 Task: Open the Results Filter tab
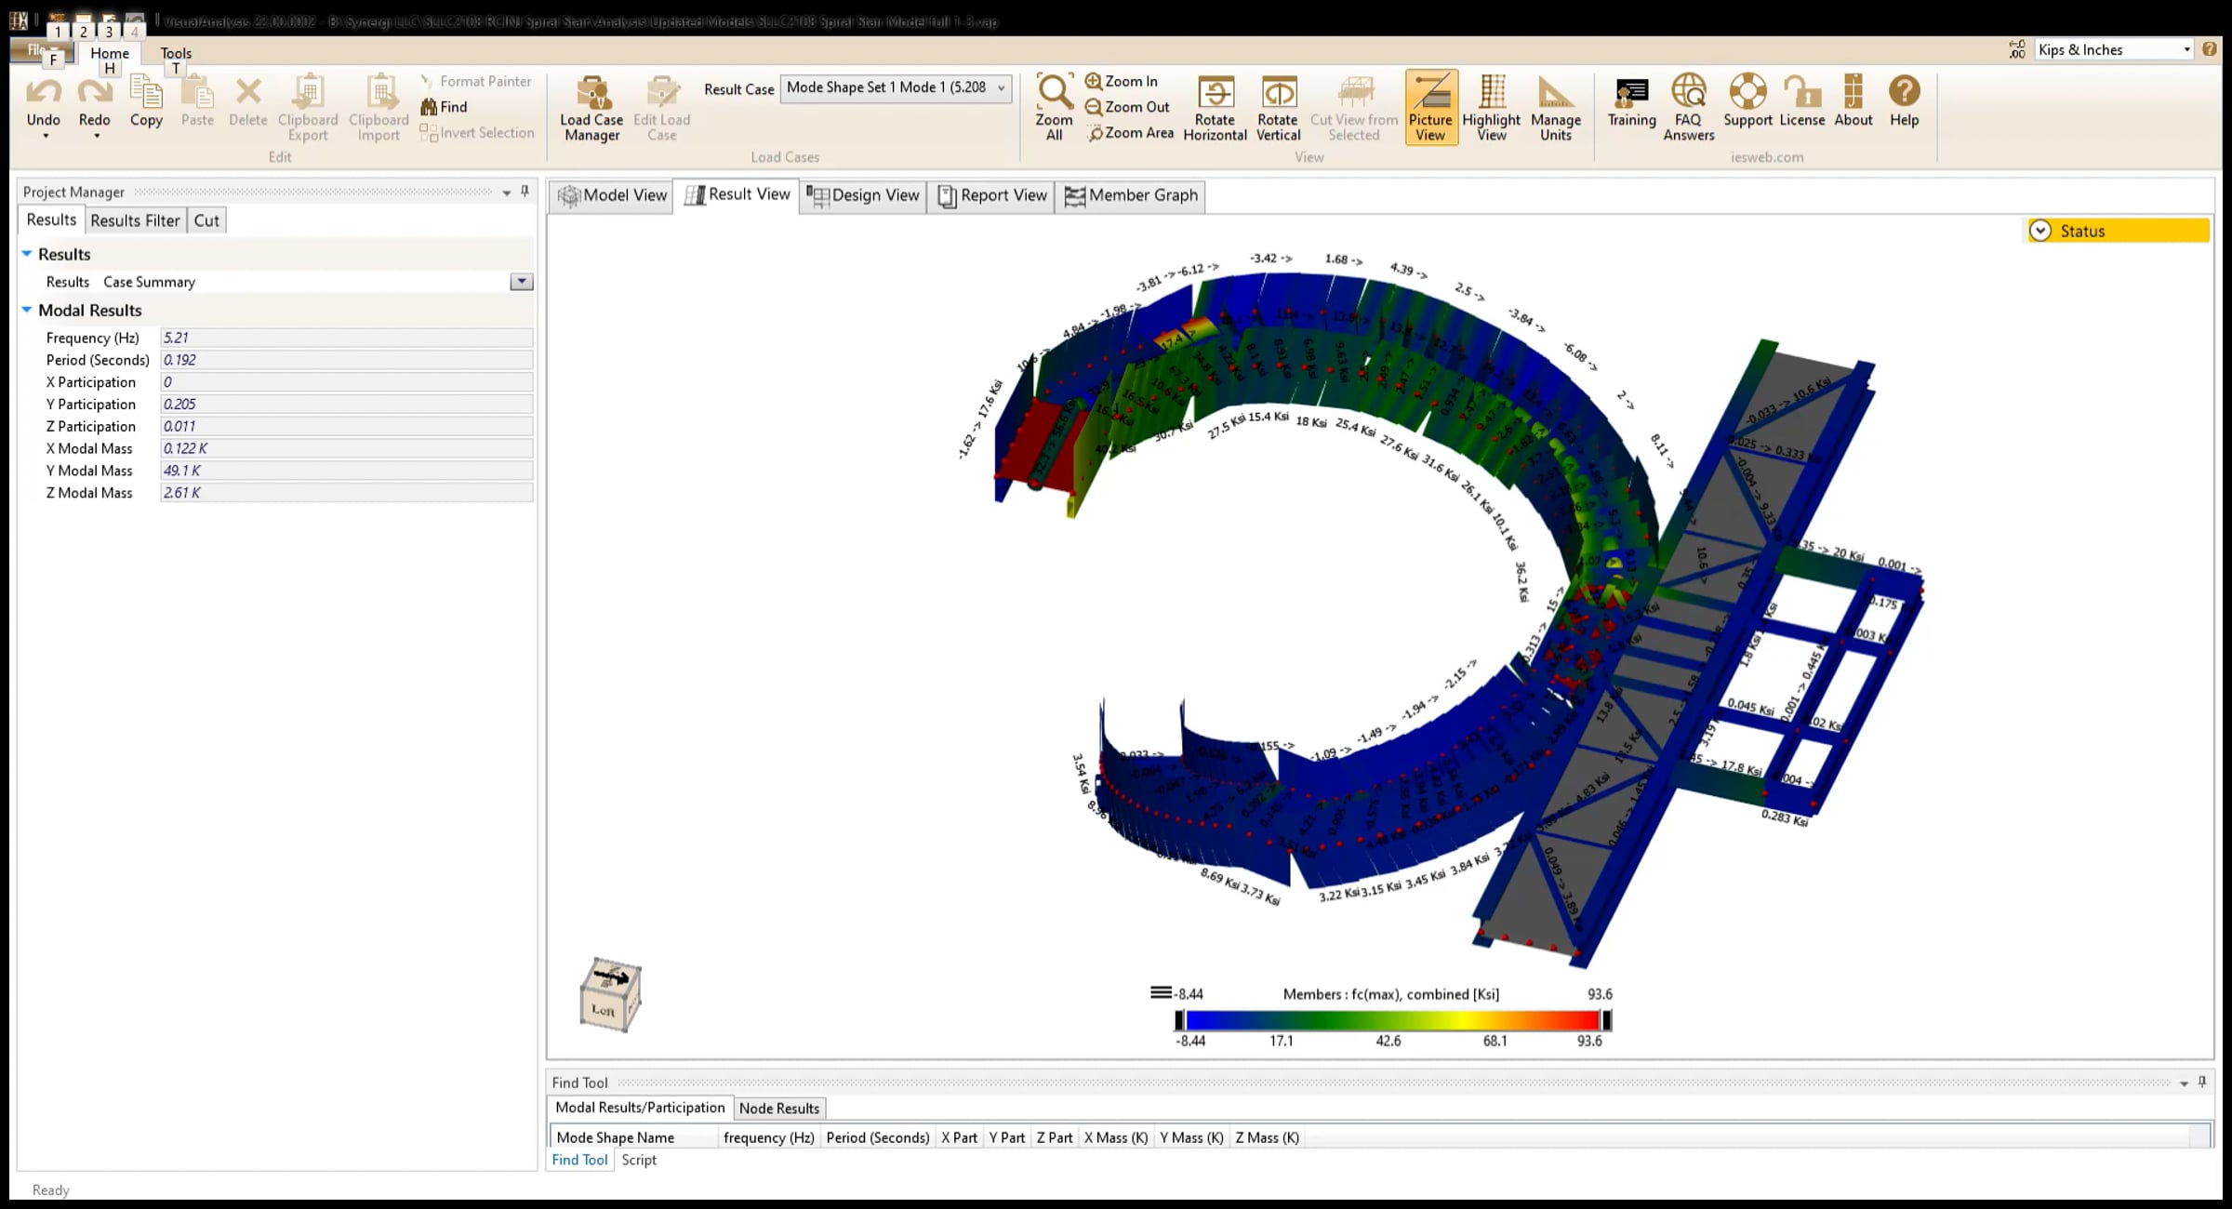135,220
